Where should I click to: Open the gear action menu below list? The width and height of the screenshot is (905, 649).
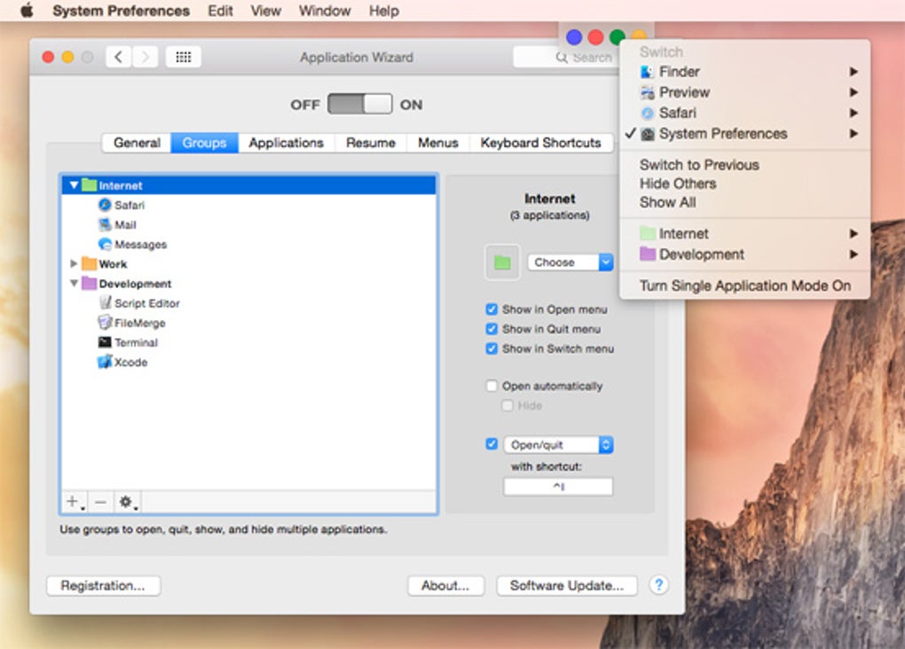(x=128, y=502)
